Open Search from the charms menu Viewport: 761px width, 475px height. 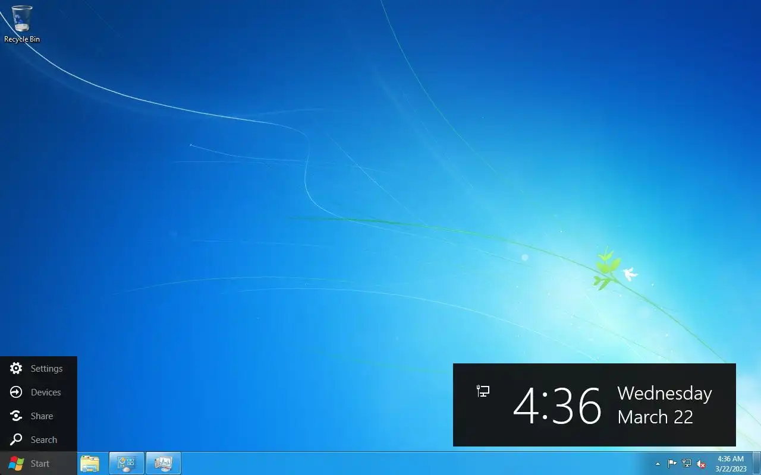pyautogui.click(x=39, y=439)
